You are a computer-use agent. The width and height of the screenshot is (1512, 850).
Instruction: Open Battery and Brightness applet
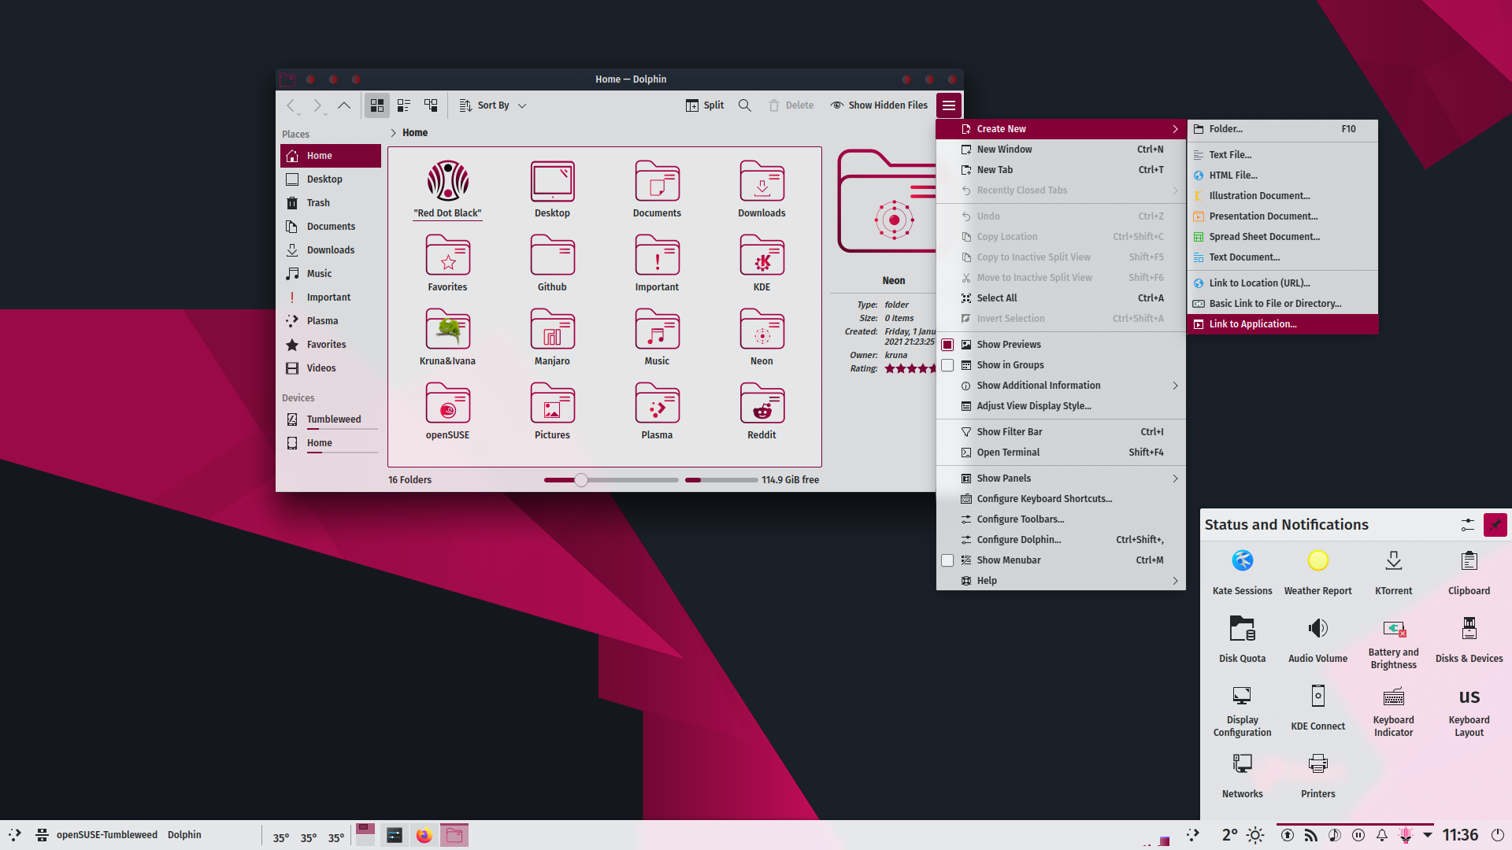pos(1394,643)
